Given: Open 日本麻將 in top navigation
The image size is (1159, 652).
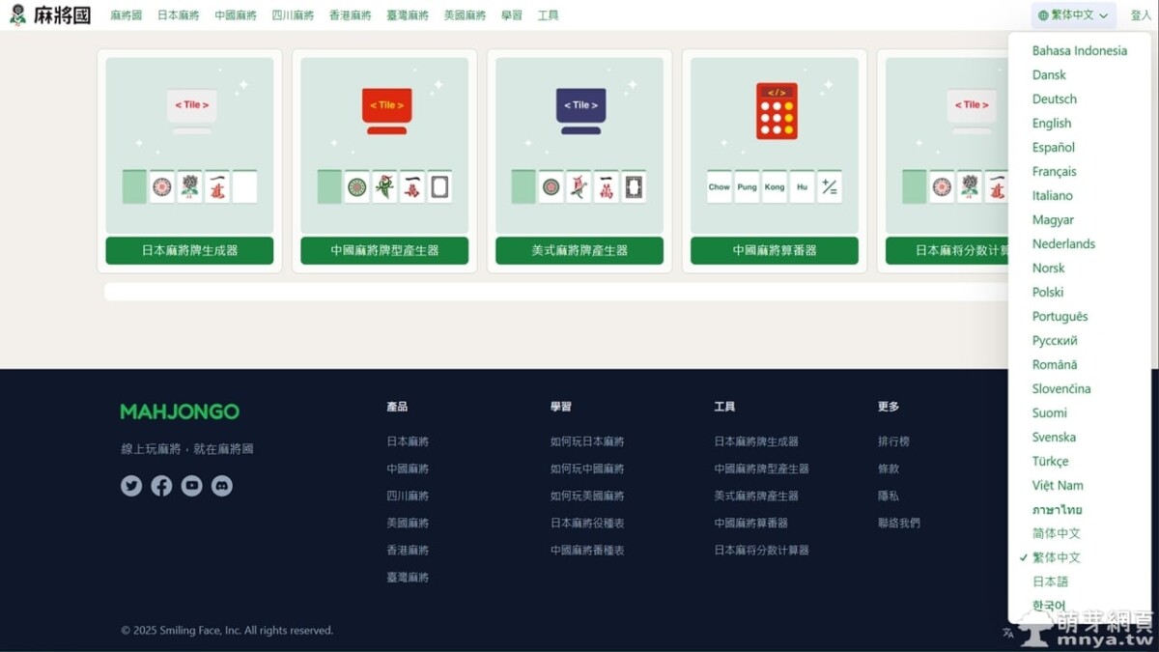Looking at the screenshot, I should click(178, 15).
